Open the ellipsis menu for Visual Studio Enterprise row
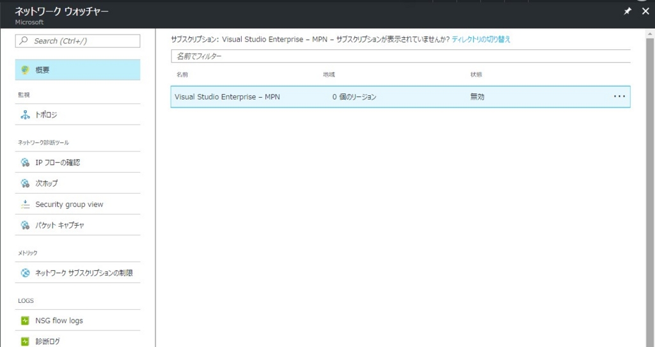655x347 pixels. 619,96
